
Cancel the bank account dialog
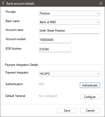coord(90,111)
